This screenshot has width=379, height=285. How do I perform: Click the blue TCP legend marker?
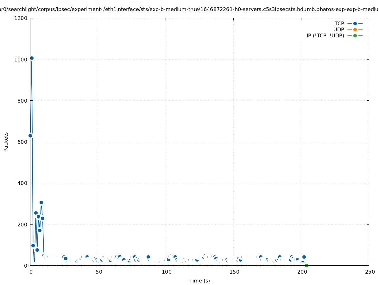(355, 23)
